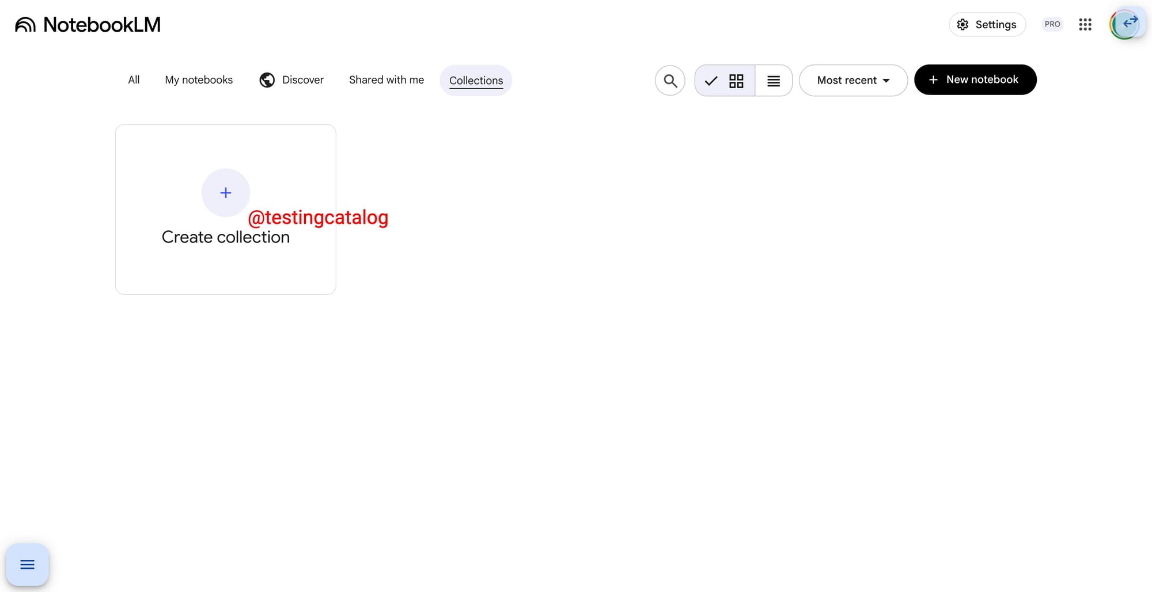Click the plus icon to create collection

pyautogui.click(x=226, y=193)
